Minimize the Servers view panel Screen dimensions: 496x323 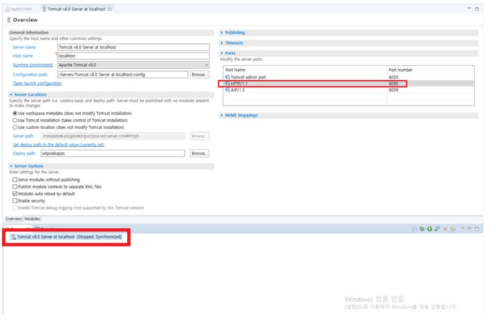click(469, 228)
